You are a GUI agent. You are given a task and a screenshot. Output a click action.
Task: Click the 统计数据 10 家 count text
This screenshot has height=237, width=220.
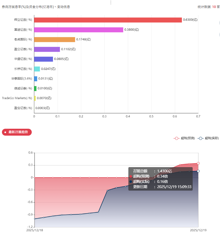[209, 7]
